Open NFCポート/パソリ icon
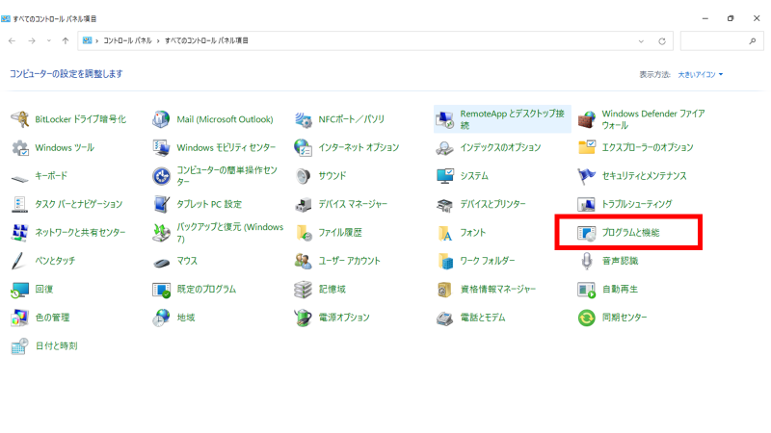Screen dimensions: 771x433 click(x=303, y=119)
